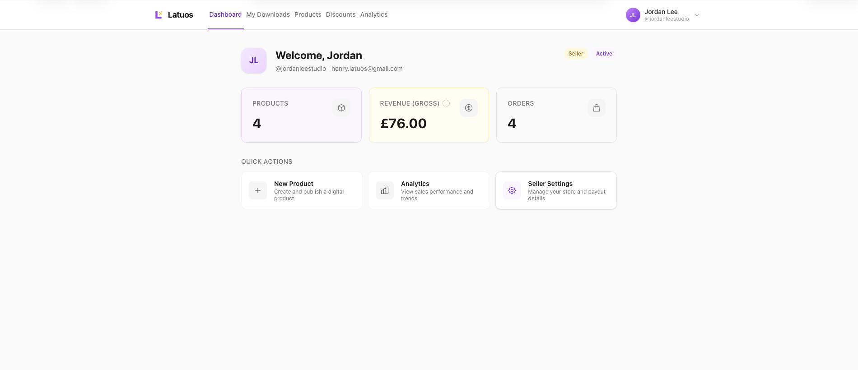Viewport: 858px width, 370px height.
Task: Click the large JL profile avatar
Action: click(x=254, y=60)
